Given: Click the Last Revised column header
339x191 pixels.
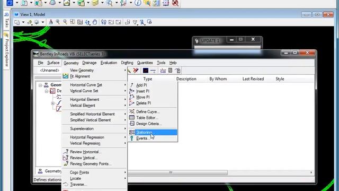Looking at the screenshot, I should click(253, 79).
